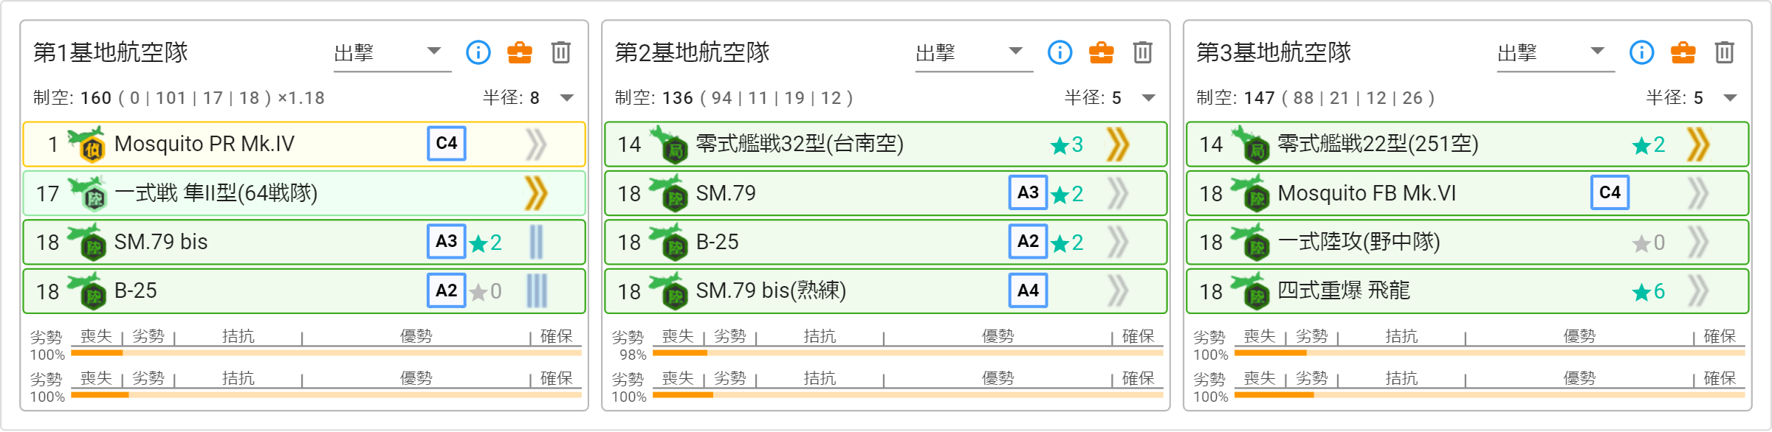Viewport: 1772px width, 432px height.
Task: Click the first air-state bar of 第2基地航空隊
Action: 907,353
